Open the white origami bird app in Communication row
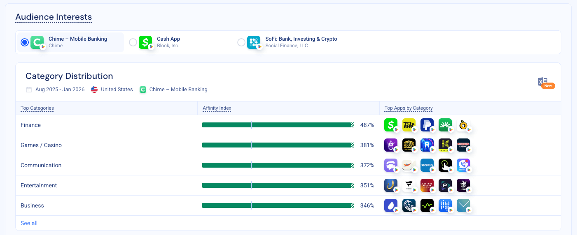Image resolution: width=577 pixels, height=235 pixels. tap(409, 165)
